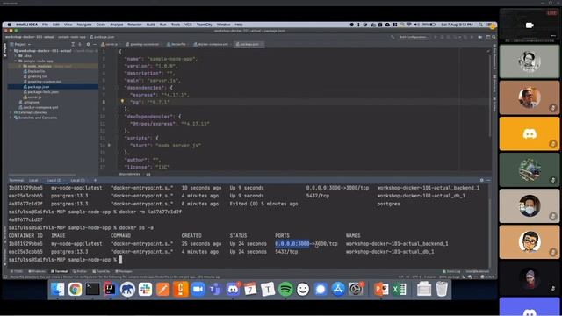
Task: Click the Search Everywhere magnifier icon
Action: pos(494,37)
